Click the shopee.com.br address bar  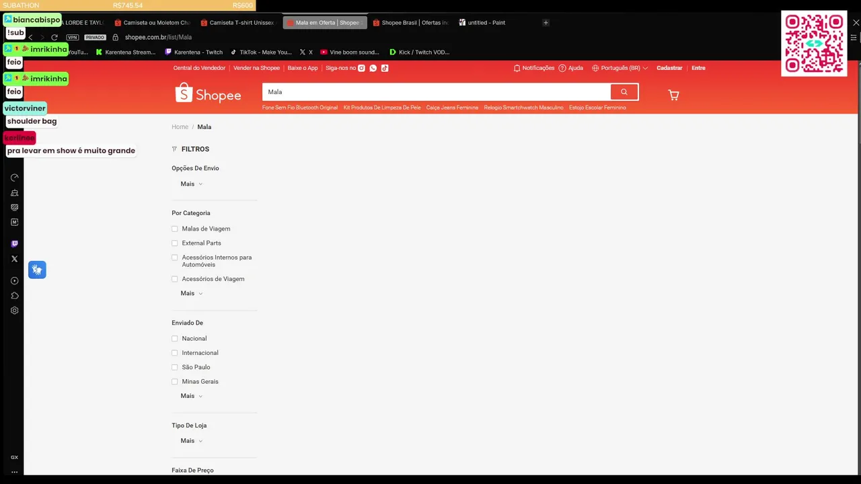(x=158, y=38)
